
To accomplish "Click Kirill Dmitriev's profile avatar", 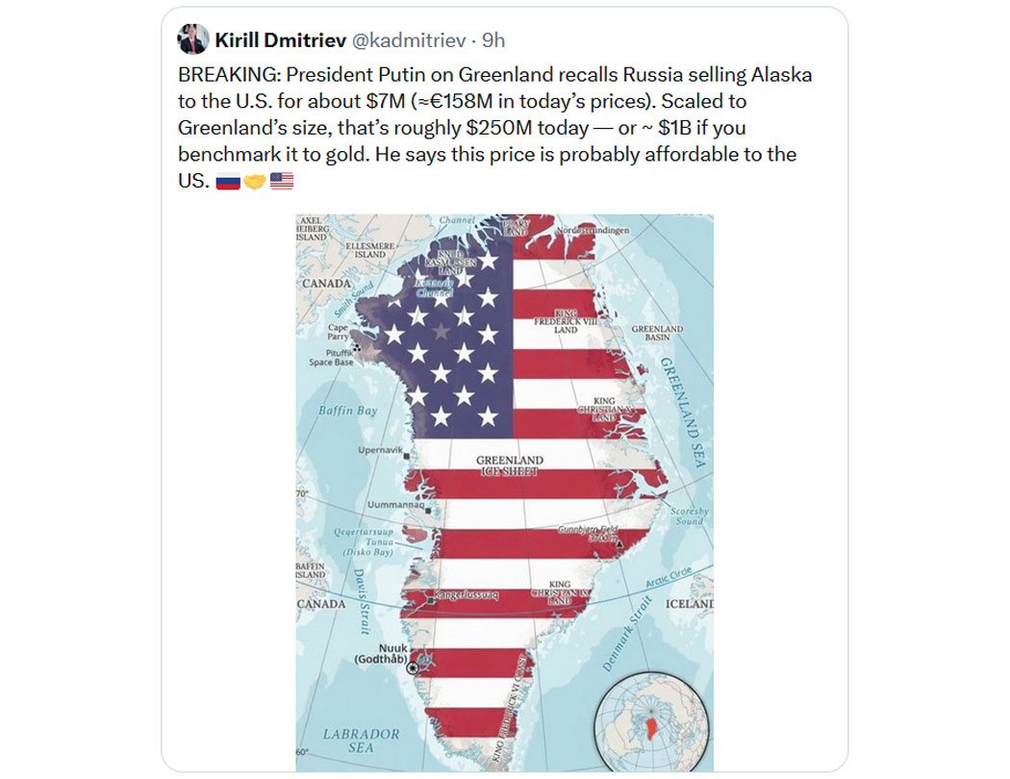I will click(193, 39).
